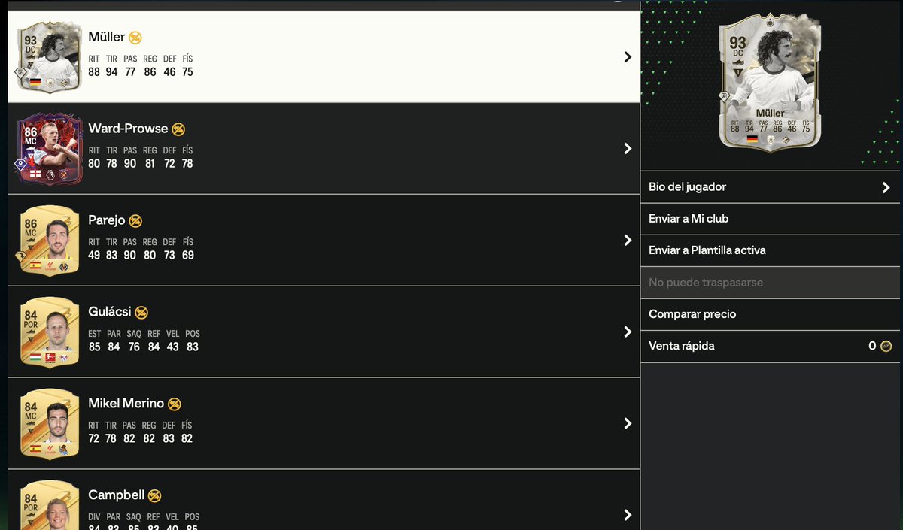Select Mikel Merino's 84 MC card thumbnail

coord(50,423)
